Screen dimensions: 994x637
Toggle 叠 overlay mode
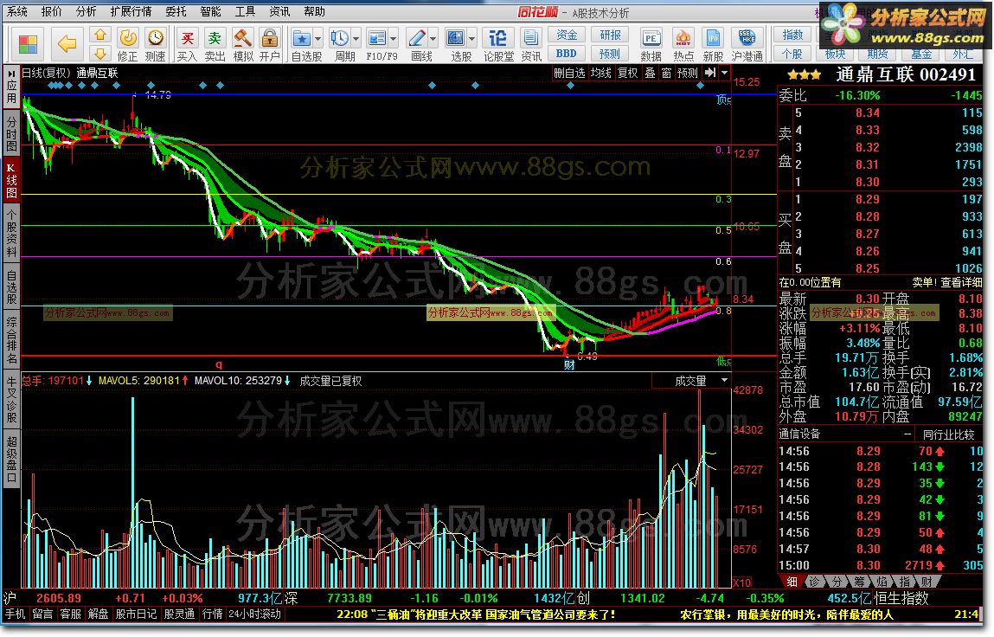[x=651, y=73]
